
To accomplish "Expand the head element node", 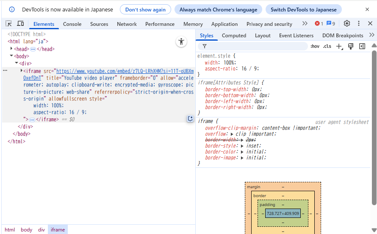I will tap(11, 49).
